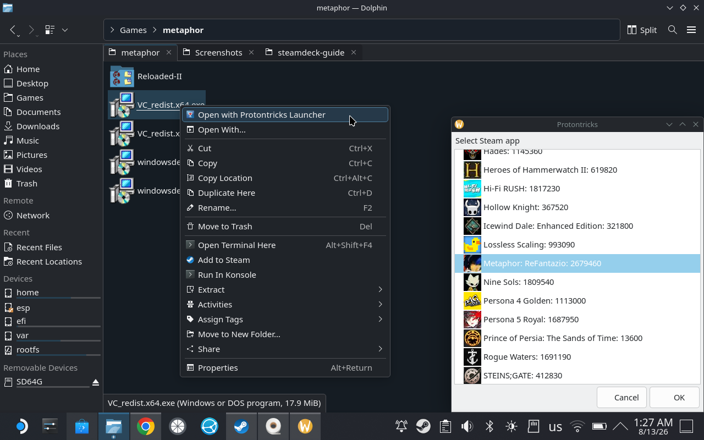
Task: Expand the Assign Tags submenu
Action: [x=285, y=319]
